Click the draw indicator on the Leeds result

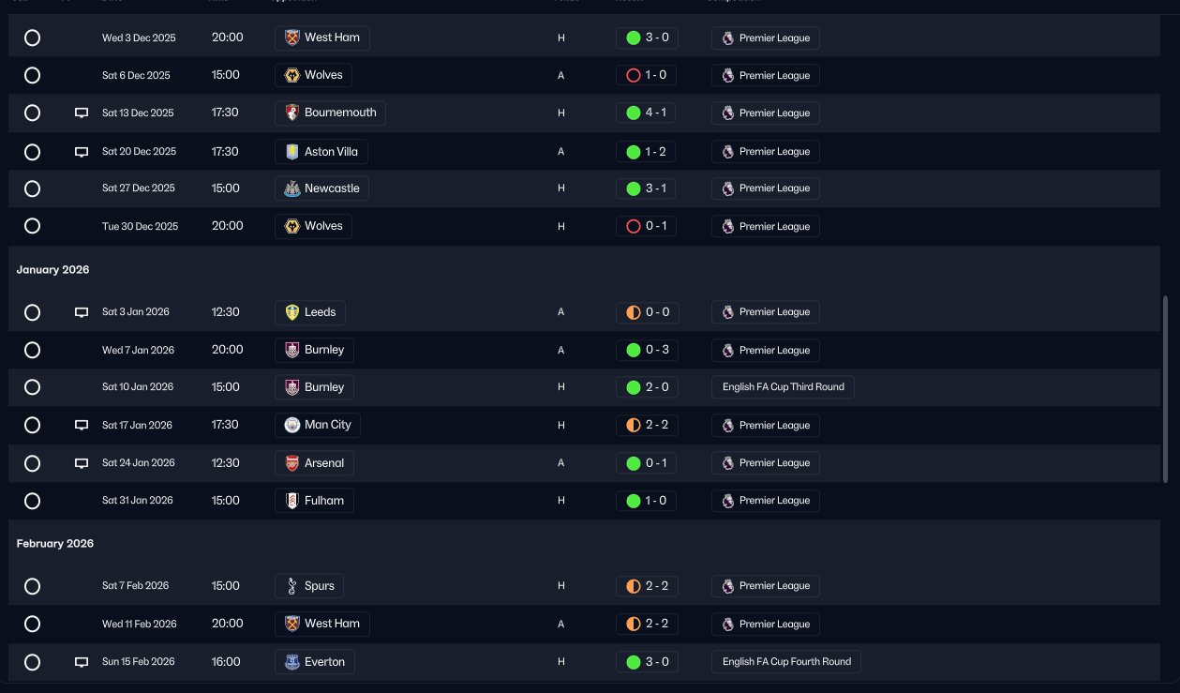633,312
